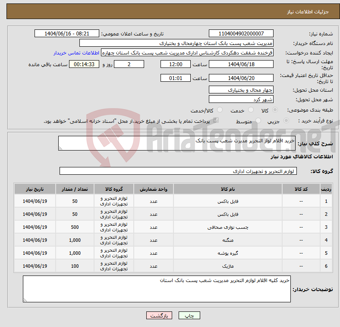Click the deadline time field 12:00
Viewport: 340px width, 327px height.
pyautogui.click(x=176, y=64)
